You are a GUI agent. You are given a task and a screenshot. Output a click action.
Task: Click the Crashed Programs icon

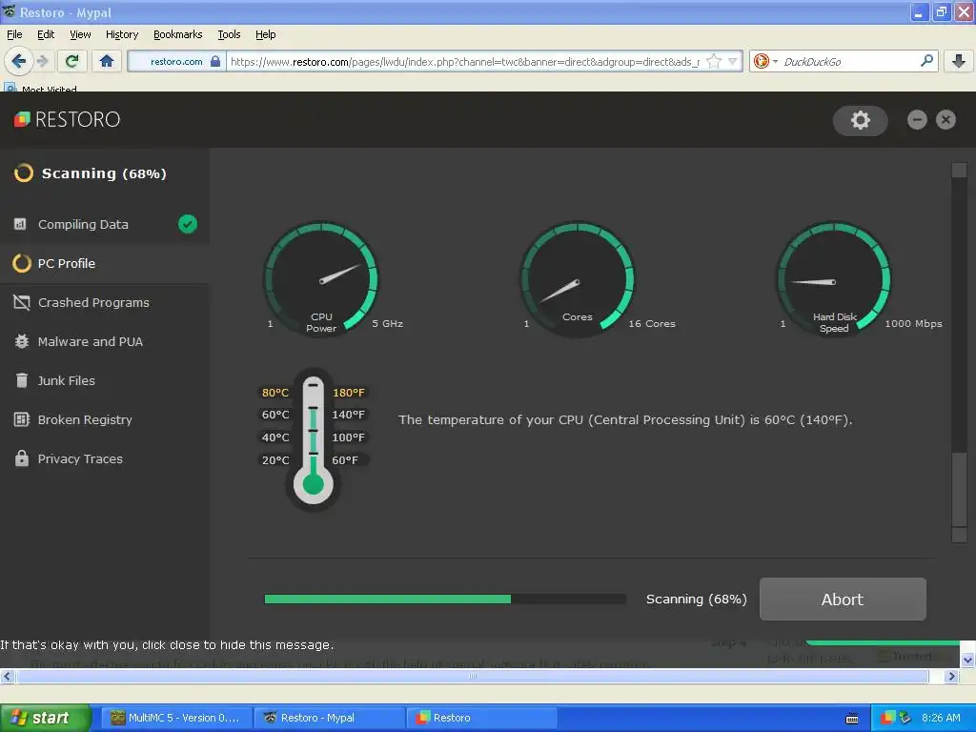[x=21, y=302]
